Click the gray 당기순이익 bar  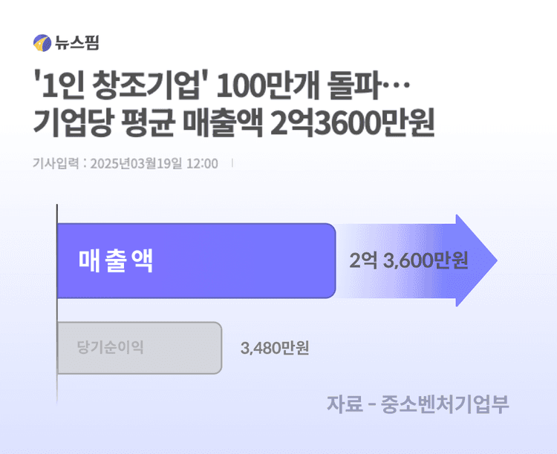coord(140,348)
